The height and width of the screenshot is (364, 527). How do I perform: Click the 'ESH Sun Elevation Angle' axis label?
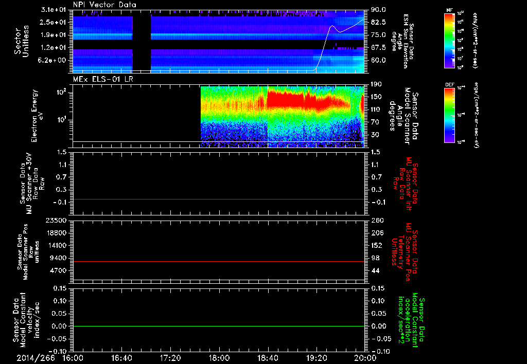tap(403, 41)
